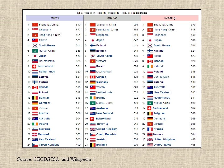Image resolution: width=224 pixels, height=168 pixels.
Task: Select Science score 580 for Shanghai
Action: [136, 25]
